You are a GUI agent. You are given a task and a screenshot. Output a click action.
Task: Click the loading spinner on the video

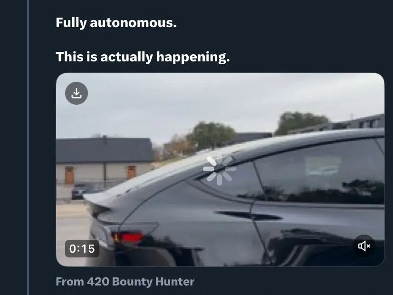coord(219,169)
